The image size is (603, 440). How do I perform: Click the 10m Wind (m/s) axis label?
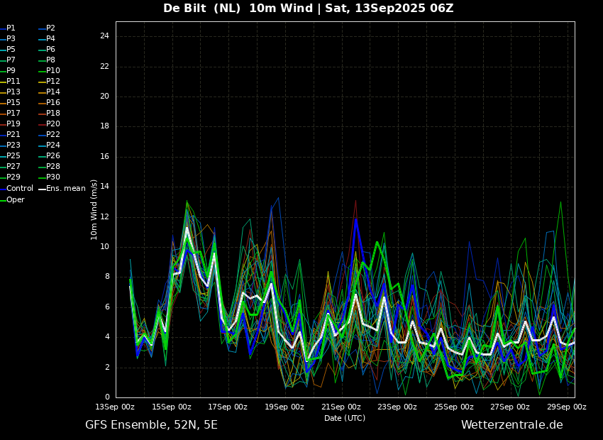tap(94, 210)
